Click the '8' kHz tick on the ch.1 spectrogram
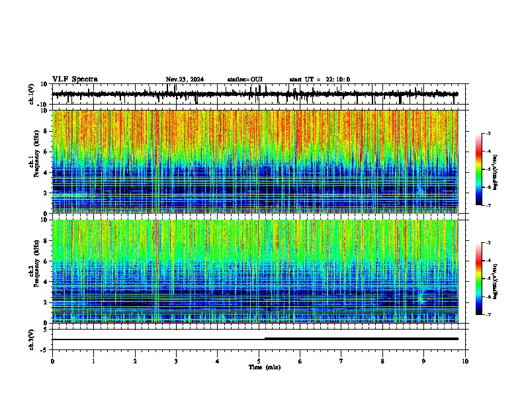524x405 pixels. (x=46, y=131)
